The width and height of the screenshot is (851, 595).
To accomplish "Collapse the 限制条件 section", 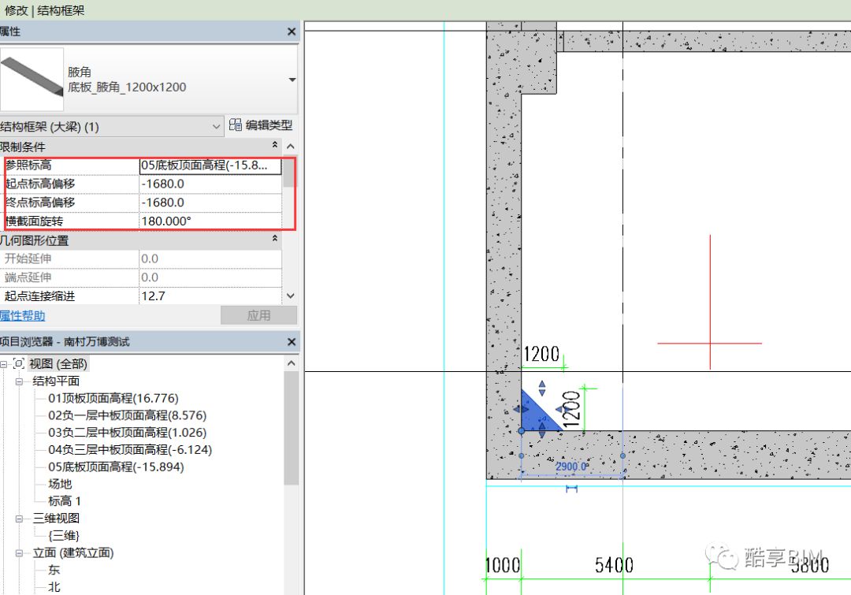I will [x=275, y=145].
